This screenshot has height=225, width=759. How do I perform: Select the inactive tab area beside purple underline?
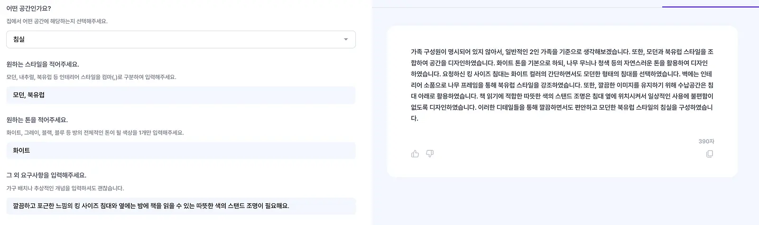[517, 4]
